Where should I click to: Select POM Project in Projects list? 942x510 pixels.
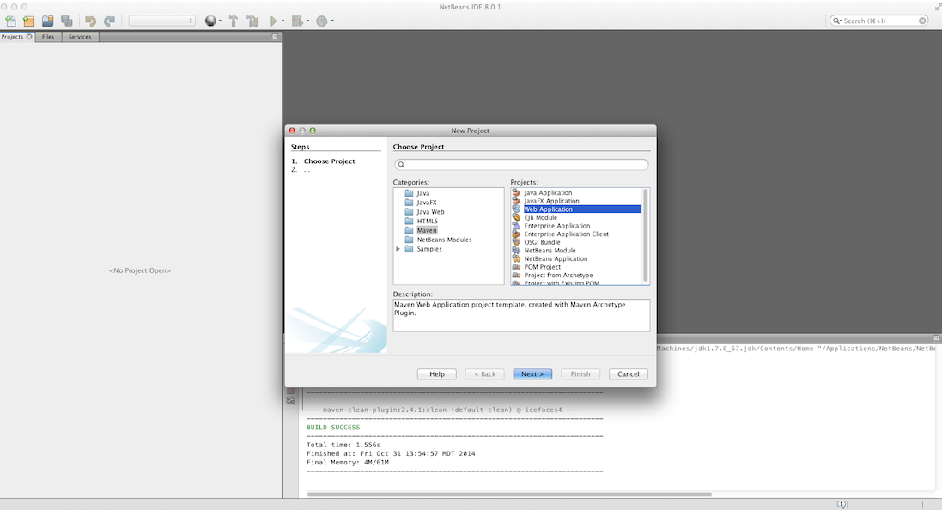pos(542,267)
